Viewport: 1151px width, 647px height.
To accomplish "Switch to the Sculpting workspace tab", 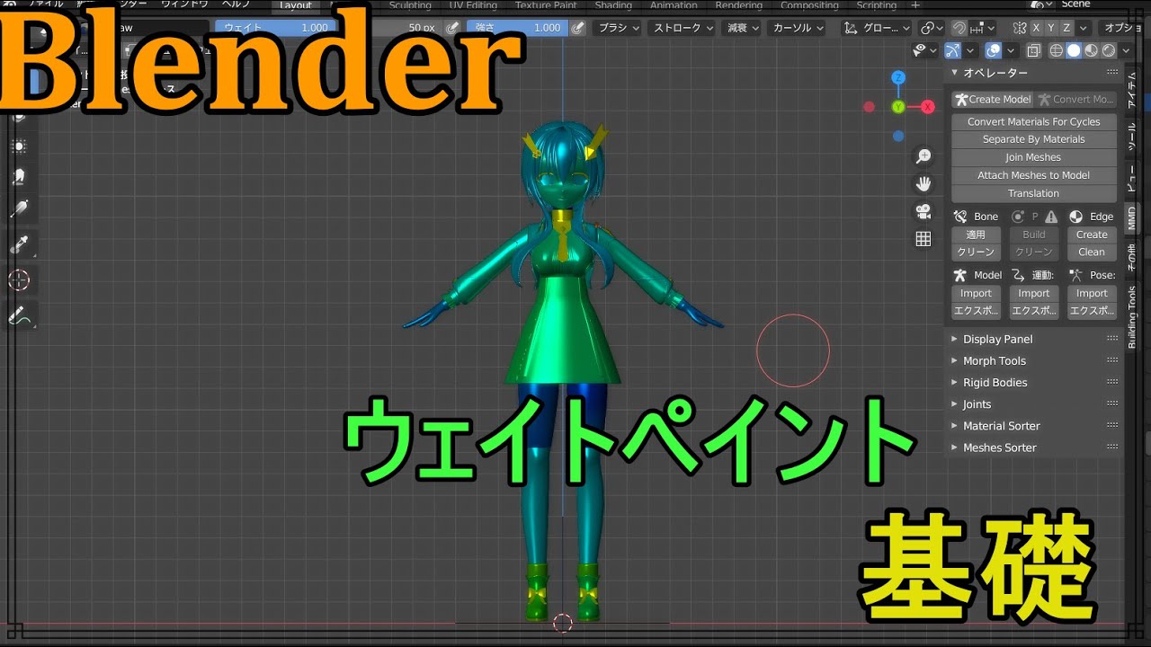I will [410, 5].
